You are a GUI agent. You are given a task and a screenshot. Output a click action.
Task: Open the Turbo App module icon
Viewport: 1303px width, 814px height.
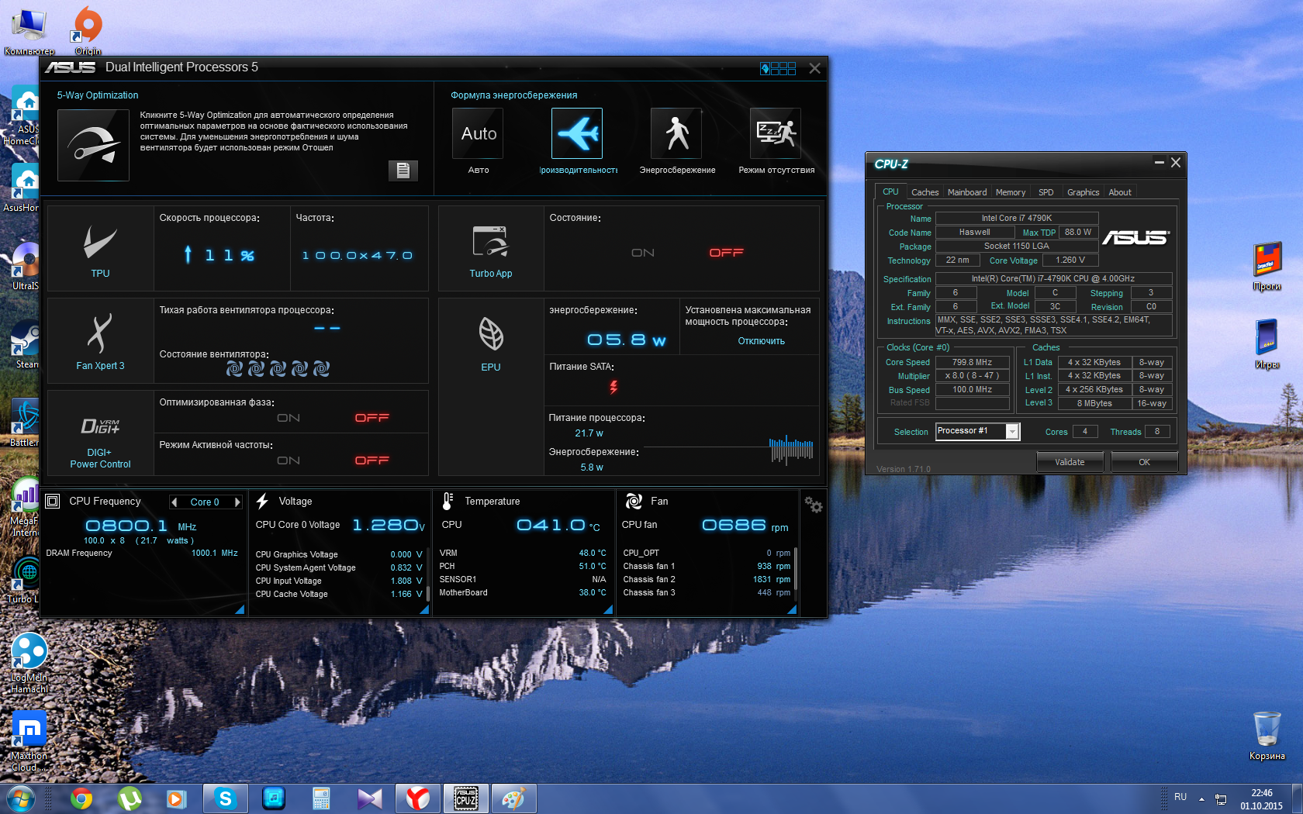pyautogui.click(x=490, y=242)
